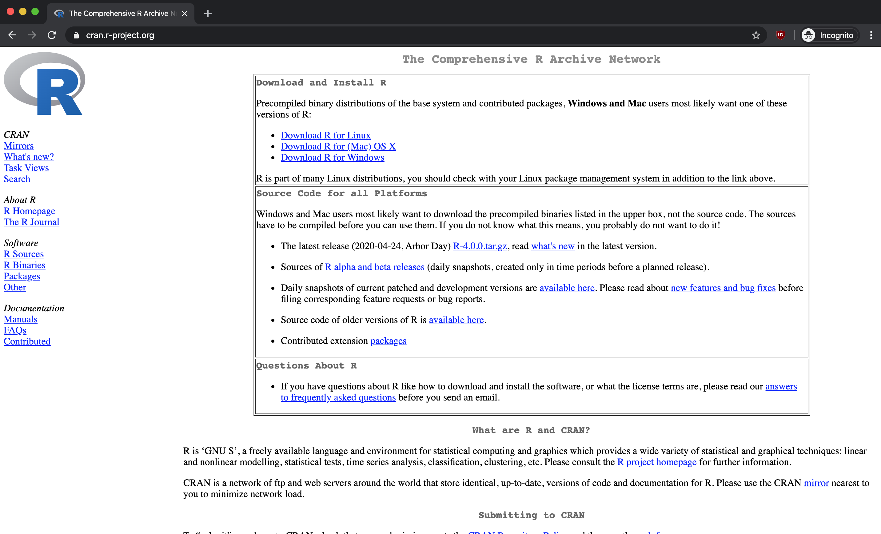Open the uBlock Origin extension
The height and width of the screenshot is (534, 881).
[780, 35]
